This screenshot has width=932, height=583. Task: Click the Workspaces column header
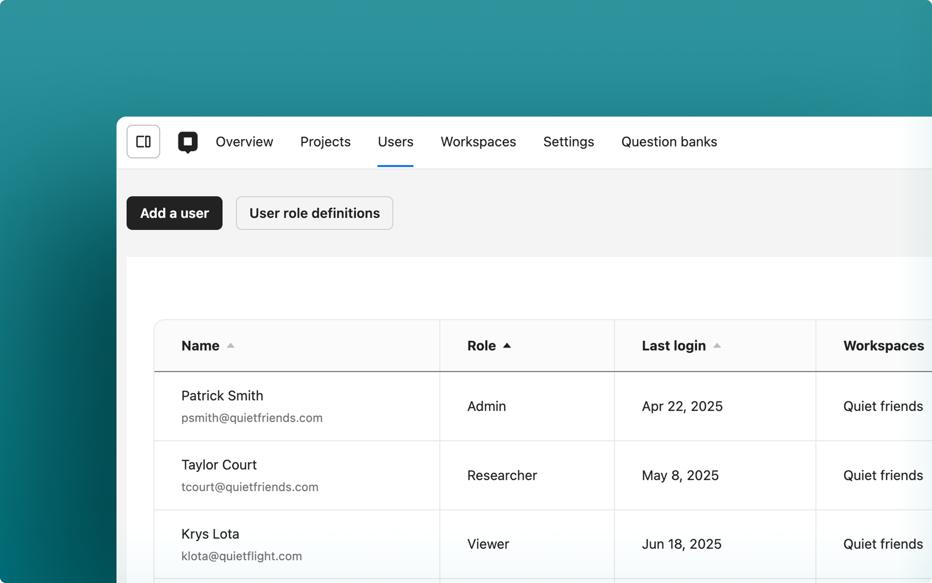[883, 345]
